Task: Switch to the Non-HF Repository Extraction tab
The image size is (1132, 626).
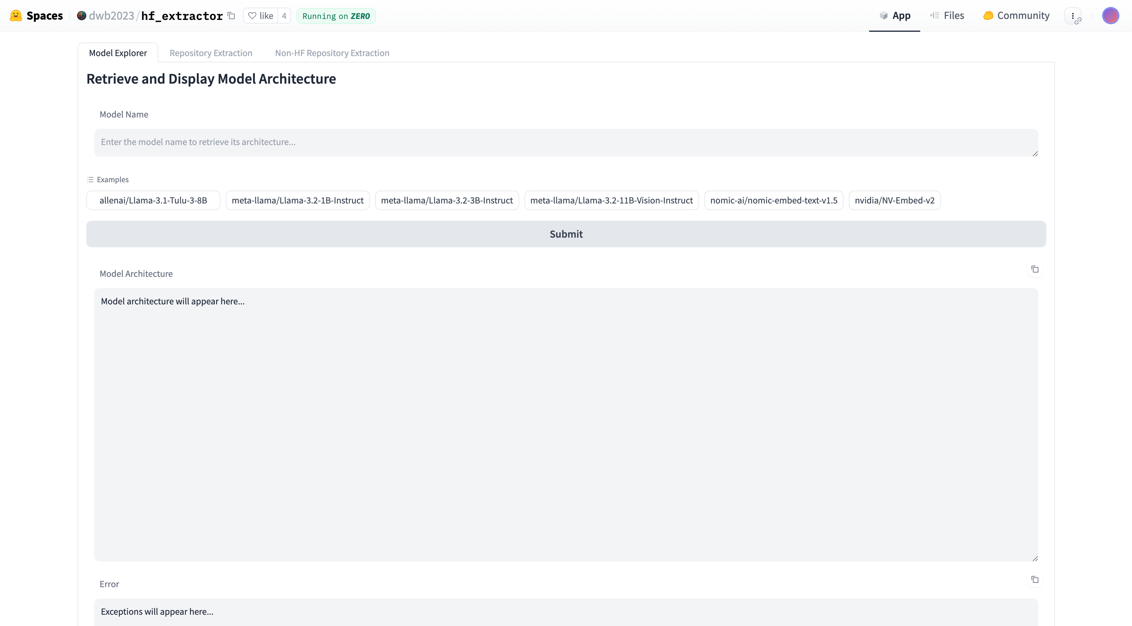Action: [x=332, y=52]
